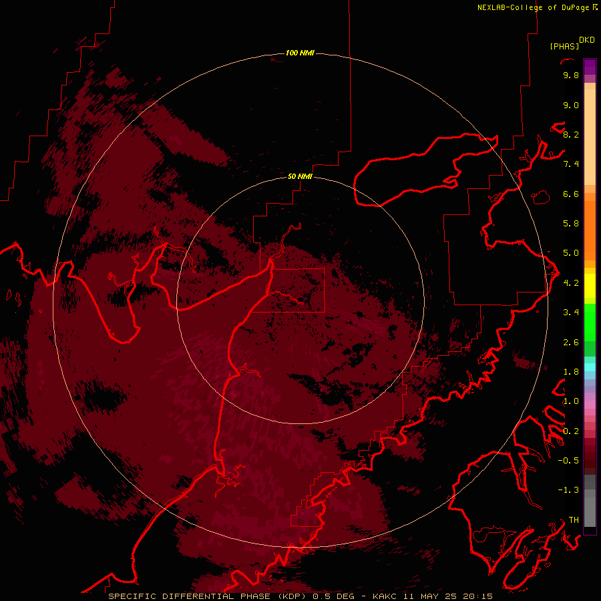Click the -0.5 legend value
Screen dimensions: 601x601
tap(568, 461)
